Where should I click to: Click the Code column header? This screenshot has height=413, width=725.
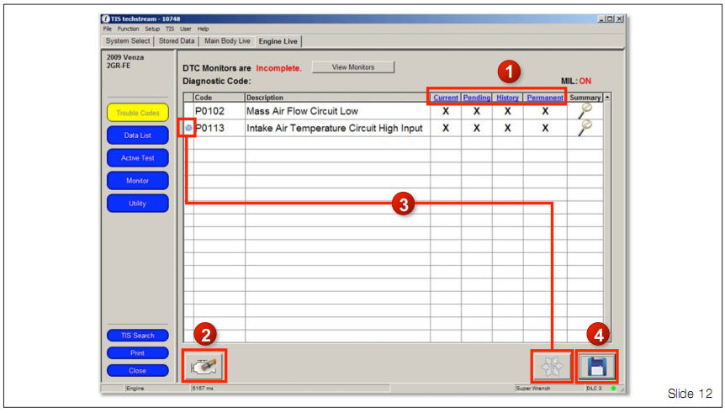[220, 98]
